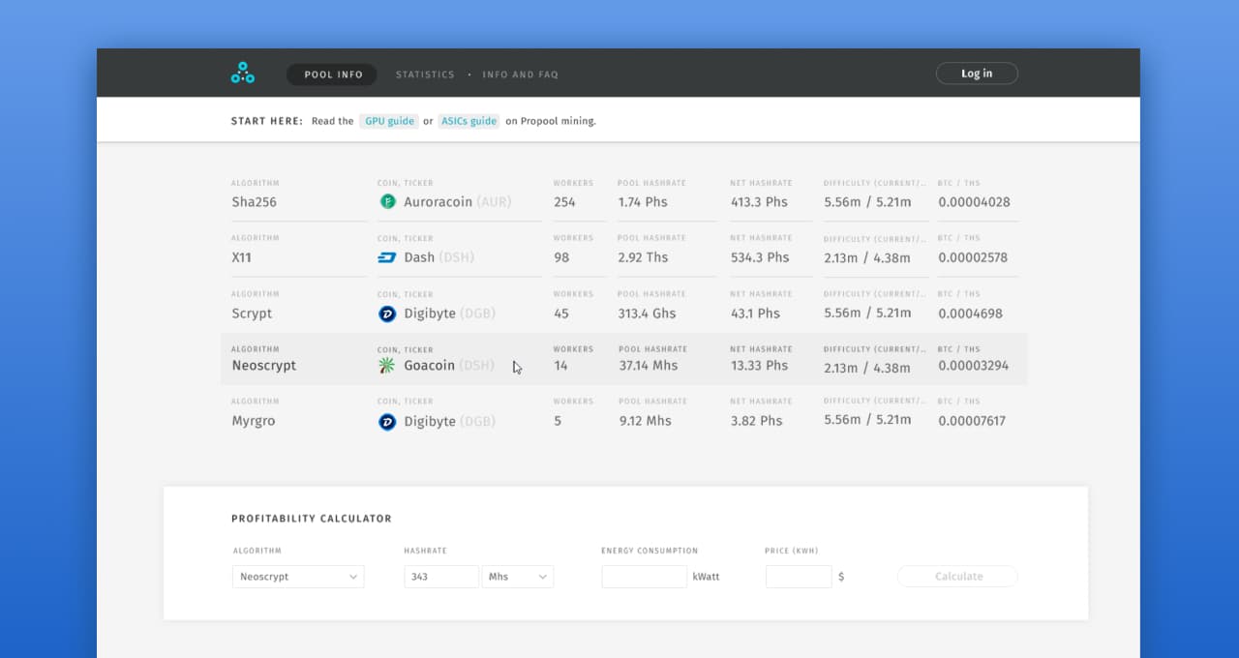Open the ASICs guide link

[468, 121]
